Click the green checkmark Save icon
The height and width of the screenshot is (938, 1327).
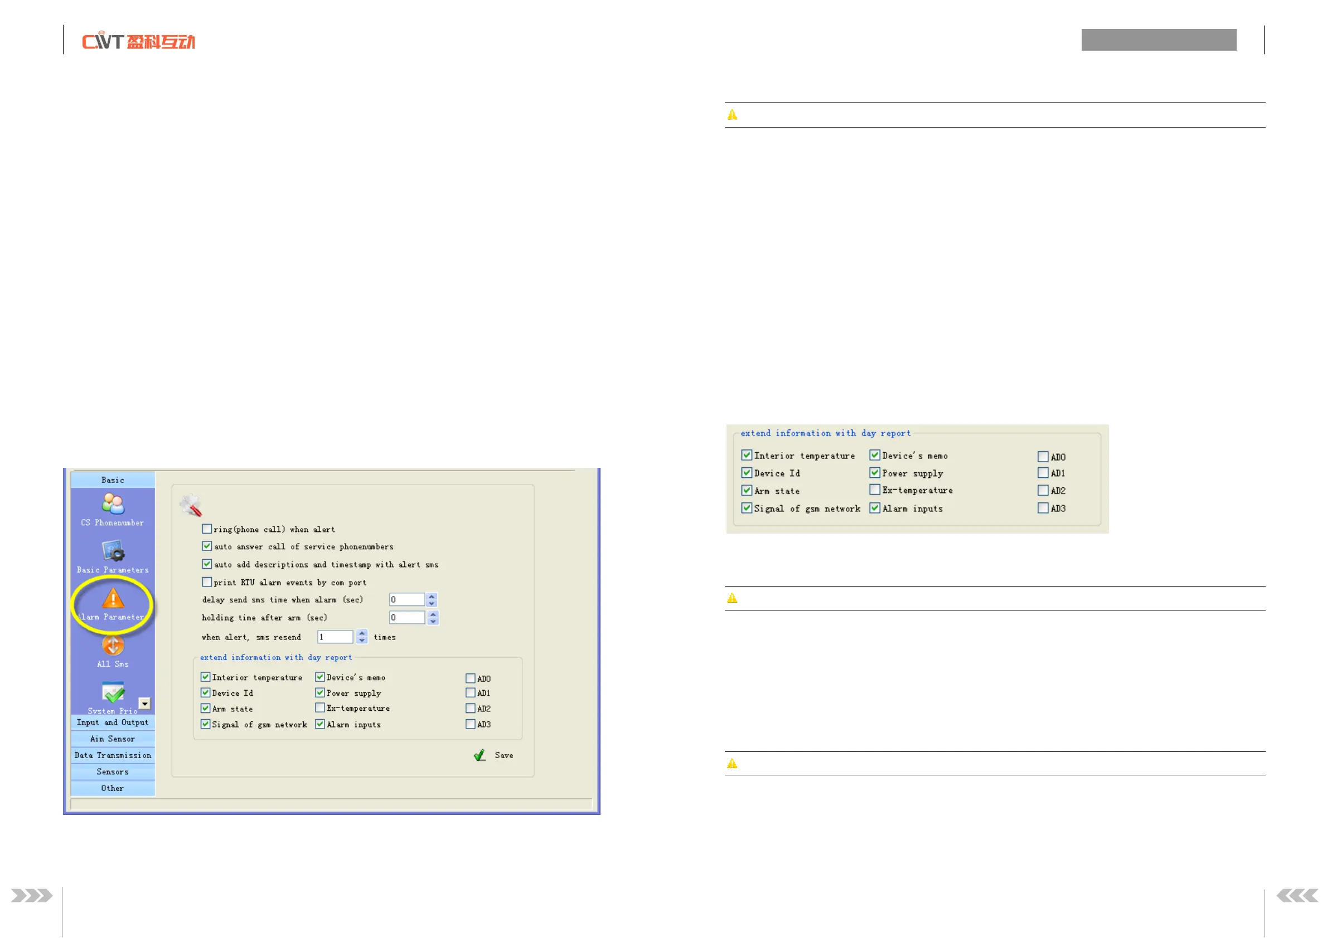pos(480,755)
